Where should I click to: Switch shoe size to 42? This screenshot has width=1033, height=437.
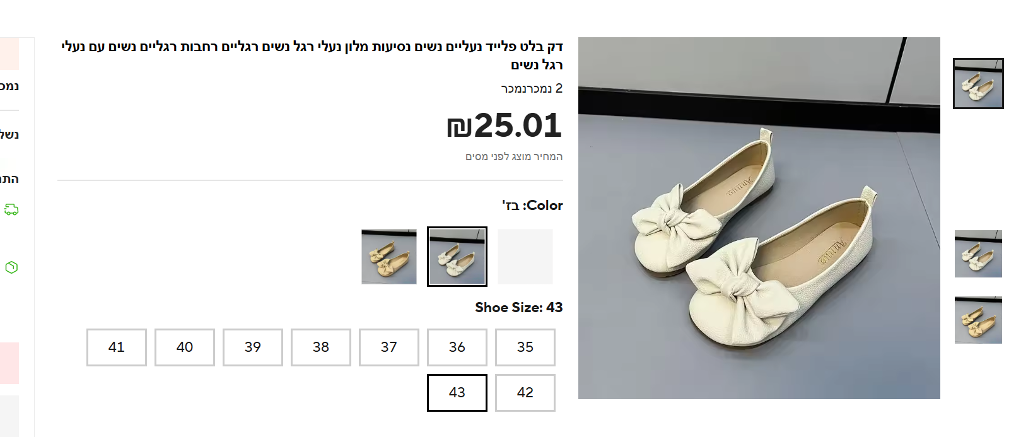pyautogui.click(x=525, y=392)
